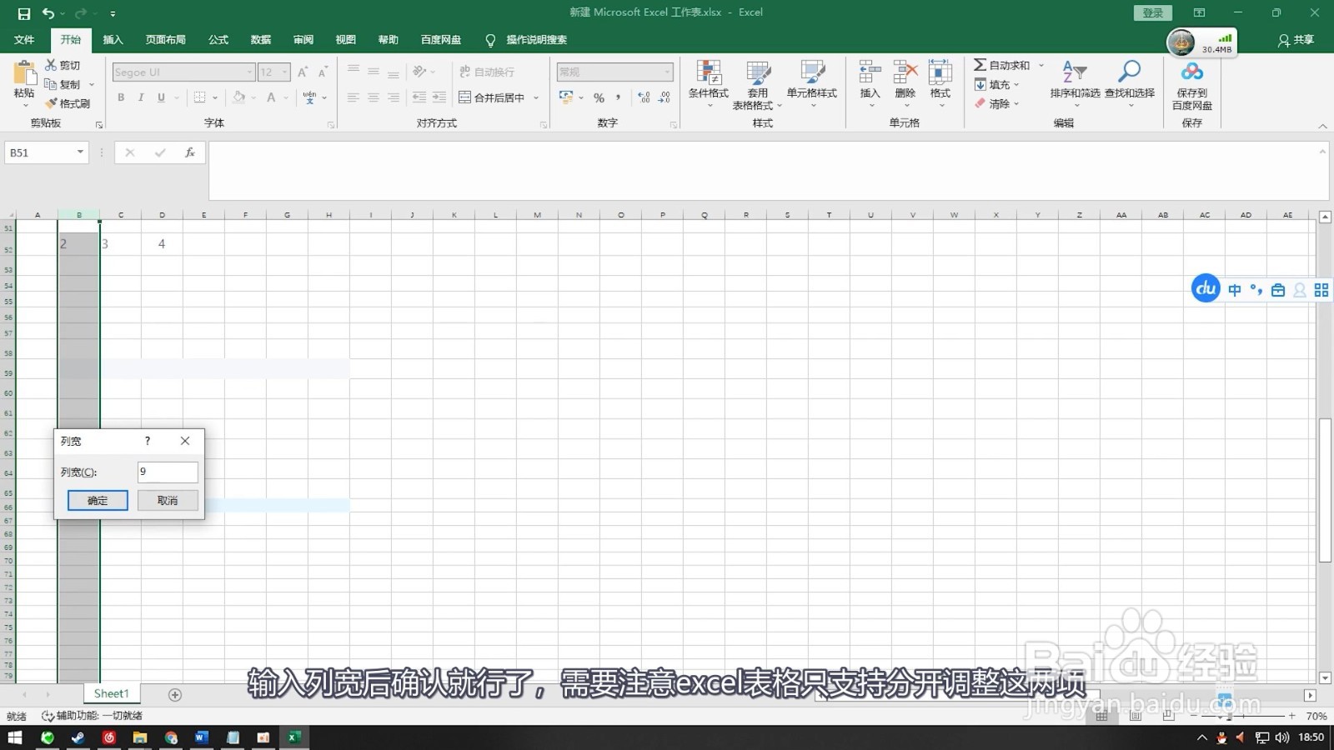The image size is (1334, 750).
Task: Undo the last action
Action: click(48, 13)
